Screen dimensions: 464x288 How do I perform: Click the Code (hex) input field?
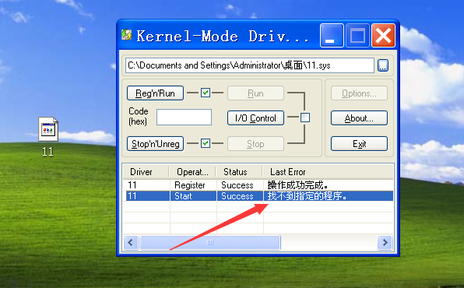184,118
